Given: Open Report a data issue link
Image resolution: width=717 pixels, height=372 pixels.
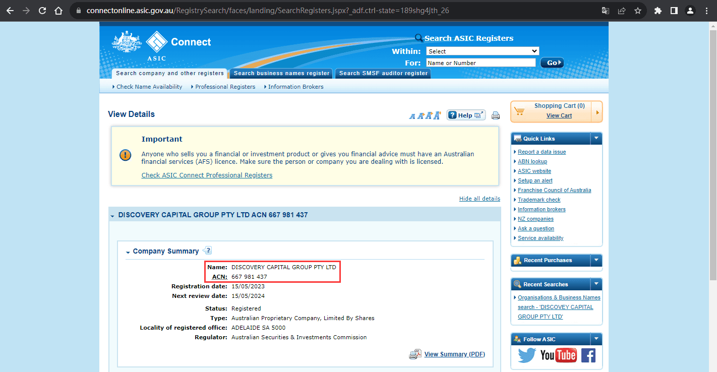Looking at the screenshot, I should (x=542, y=152).
